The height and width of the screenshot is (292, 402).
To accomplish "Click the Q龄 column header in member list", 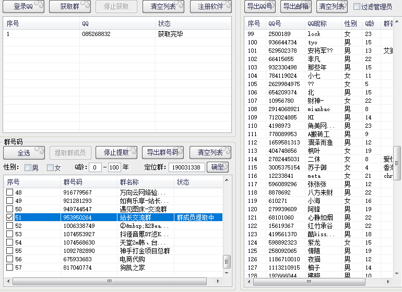I will click(x=372, y=23).
